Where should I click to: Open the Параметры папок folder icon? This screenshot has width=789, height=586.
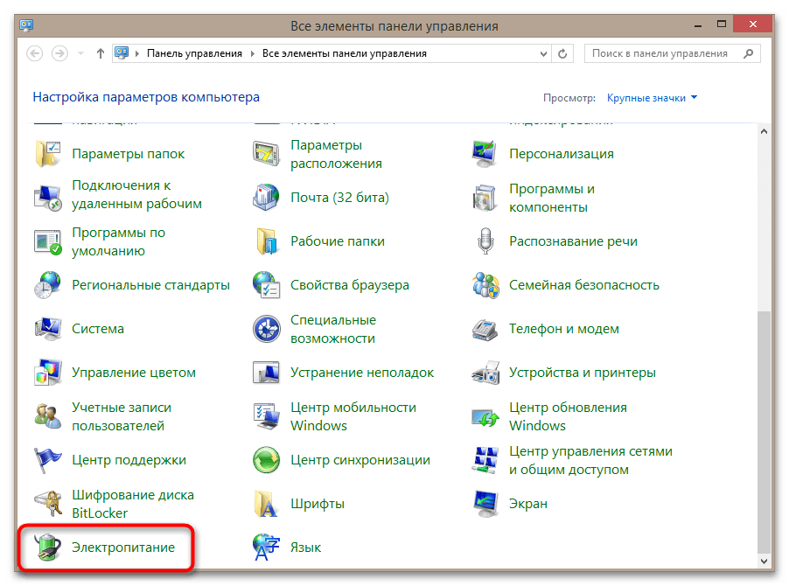(x=48, y=154)
